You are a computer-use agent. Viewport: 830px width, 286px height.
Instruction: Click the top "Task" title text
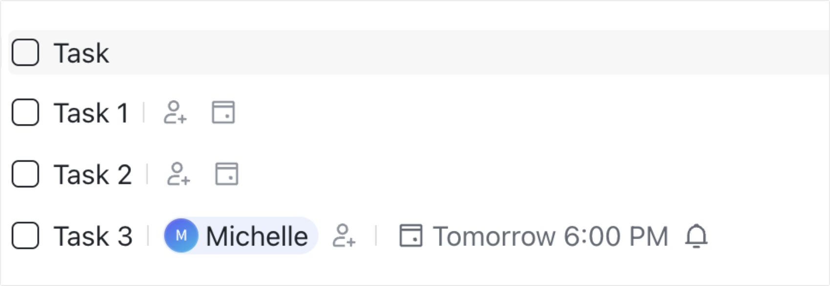82,53
